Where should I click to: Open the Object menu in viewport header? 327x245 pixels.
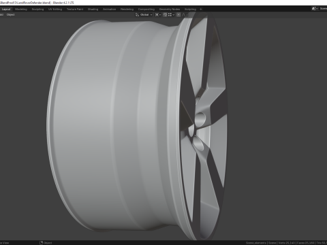pos(10,15)
